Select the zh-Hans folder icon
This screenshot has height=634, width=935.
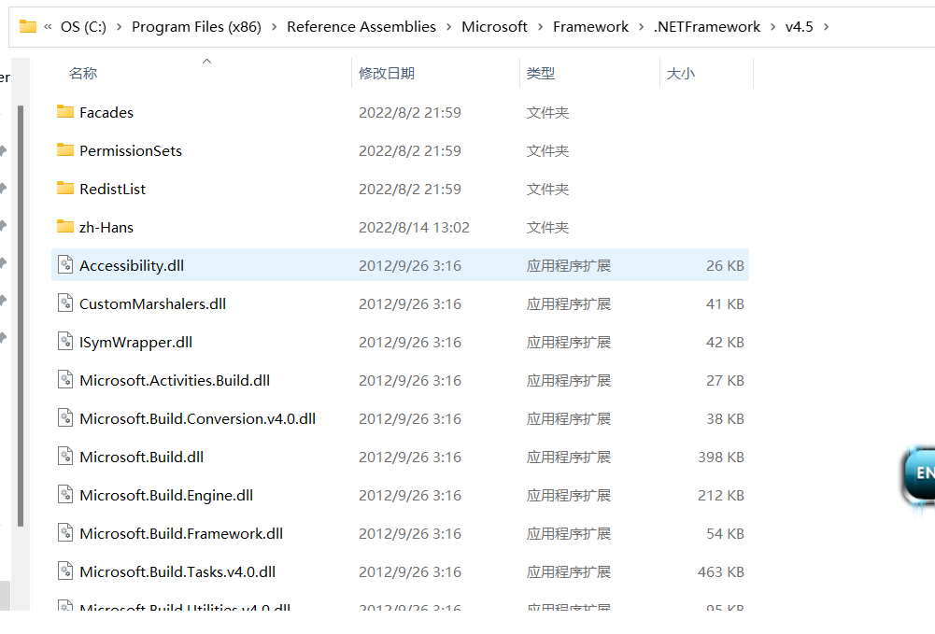tap(65, 226)
